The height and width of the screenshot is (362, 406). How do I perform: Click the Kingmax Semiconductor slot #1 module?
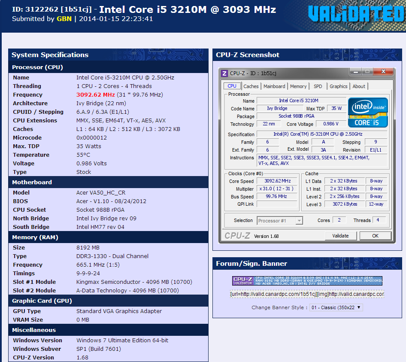[x=134, y=282]
